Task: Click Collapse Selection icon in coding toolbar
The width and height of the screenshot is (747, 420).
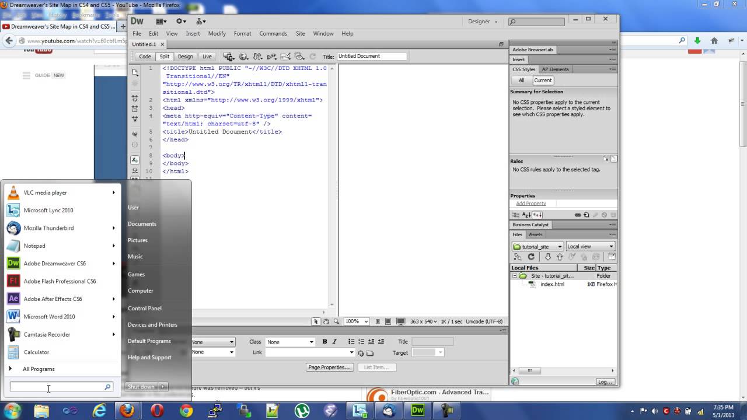Action: (x=135, y=108)
